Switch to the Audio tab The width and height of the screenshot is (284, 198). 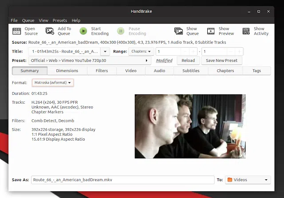coord(159,71)
